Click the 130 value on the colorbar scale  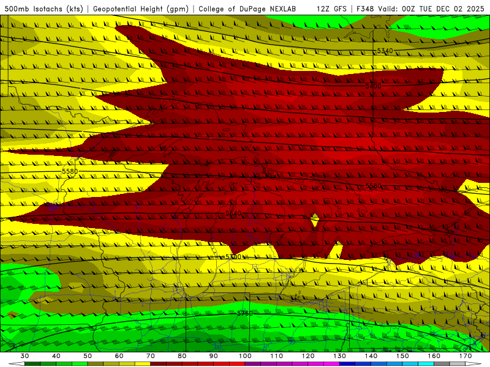tap(339, 356)
